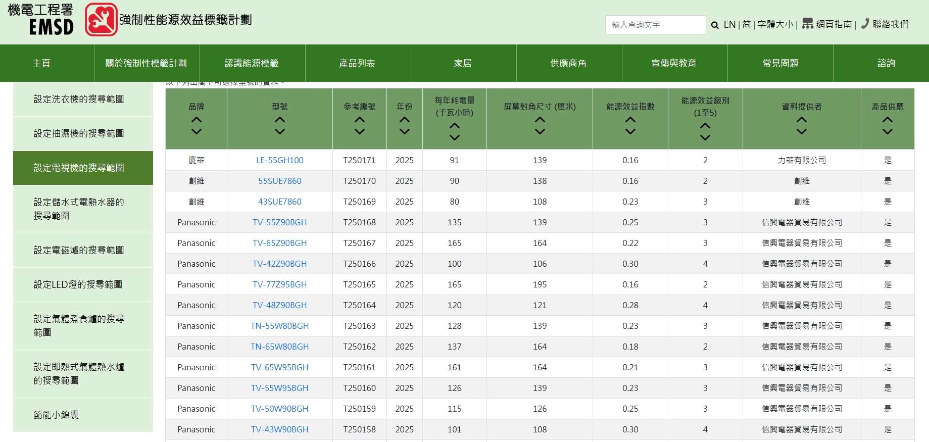Sort 屏幕對角尺寸 column ascending arrow
929x442 pixels.
pyautogui.click(x=540, y=120)
